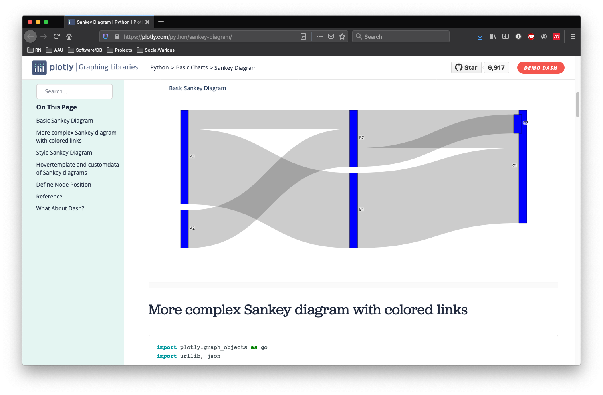Image resolution: width=603 pixels, height=395 pixels.
Task: Click the Basic Charts breadcrumb link
Action: pos(192,67)
